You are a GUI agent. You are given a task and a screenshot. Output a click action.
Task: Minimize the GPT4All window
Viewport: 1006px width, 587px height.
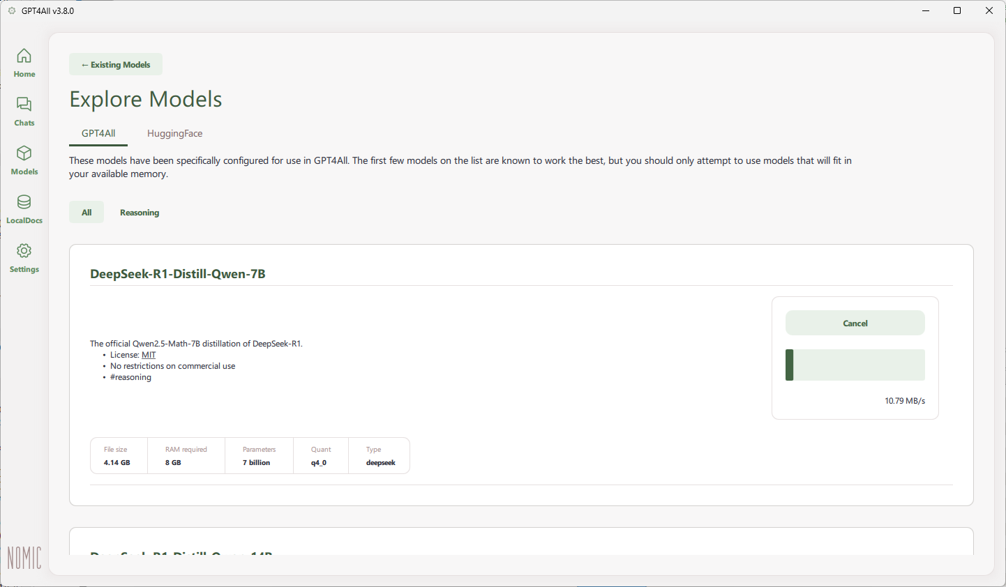point(926,10)
